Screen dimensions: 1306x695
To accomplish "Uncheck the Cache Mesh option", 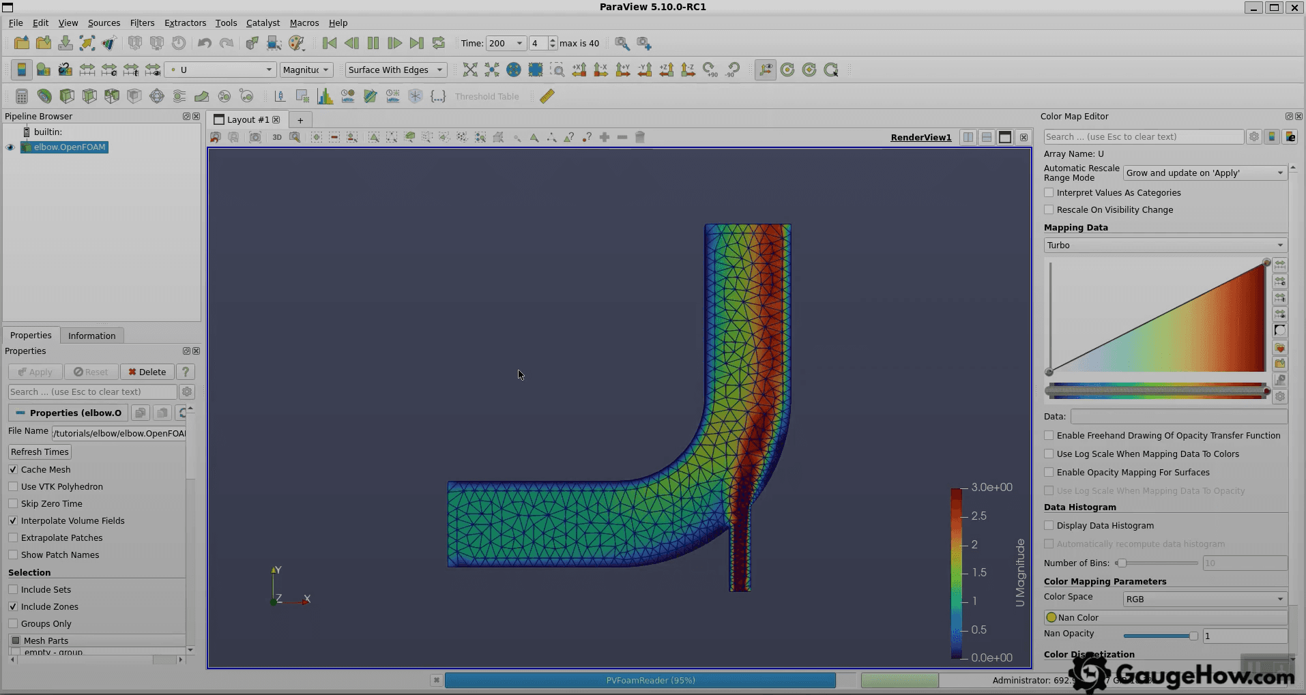I will click(x=12, y=469).
